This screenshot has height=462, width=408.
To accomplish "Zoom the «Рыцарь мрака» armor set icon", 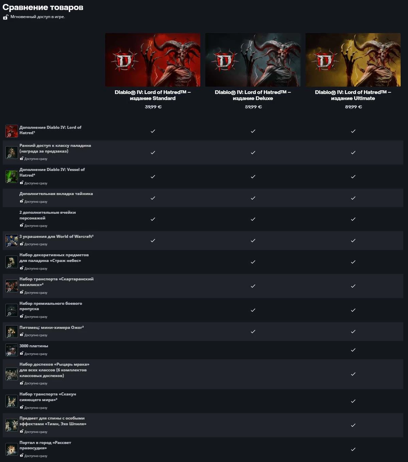I will point(11,373).
